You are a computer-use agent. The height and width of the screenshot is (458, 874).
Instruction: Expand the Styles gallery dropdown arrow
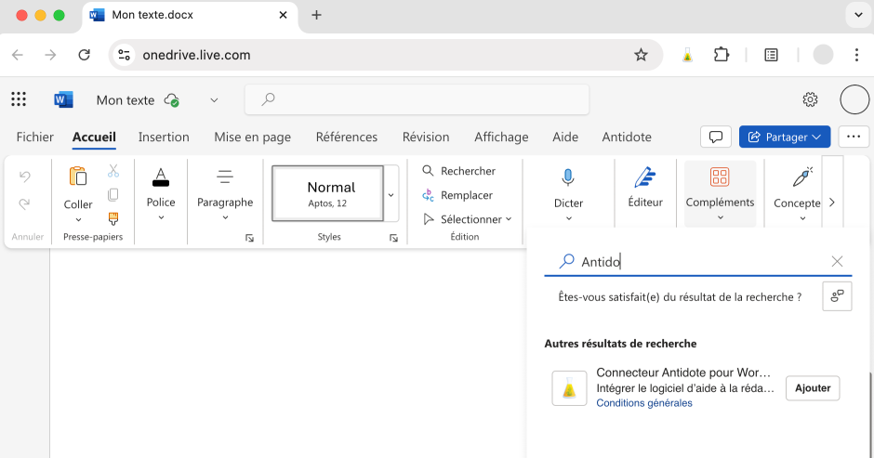click(391, 194)
